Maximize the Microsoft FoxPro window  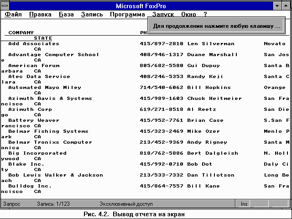[x=287, y=6]
